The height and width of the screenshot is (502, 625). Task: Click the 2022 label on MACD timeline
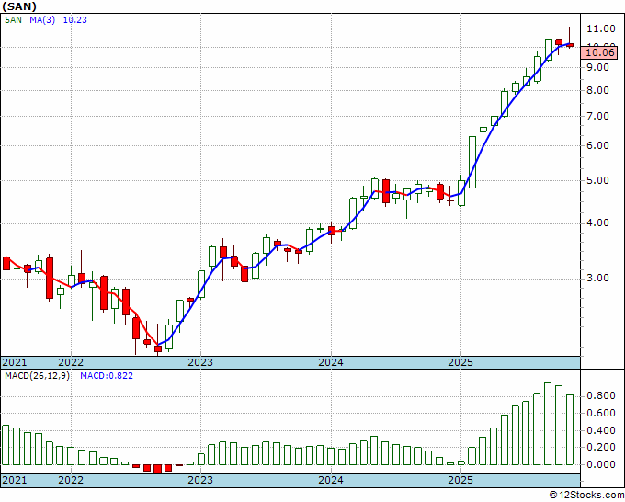(x=71, y=480)
